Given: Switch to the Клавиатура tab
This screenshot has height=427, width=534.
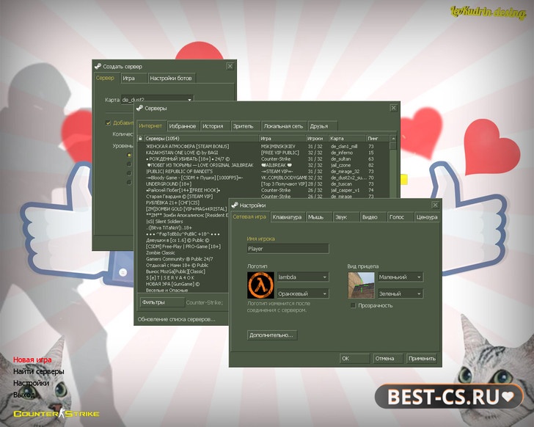Looking at the screenshot, I should (x=287, y=217).
